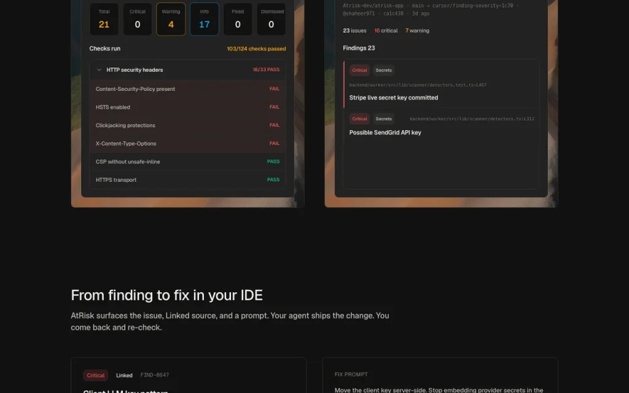Click the 'Findings 23' heading
This screenshot has width=629, height=393.
click(359, 48)
